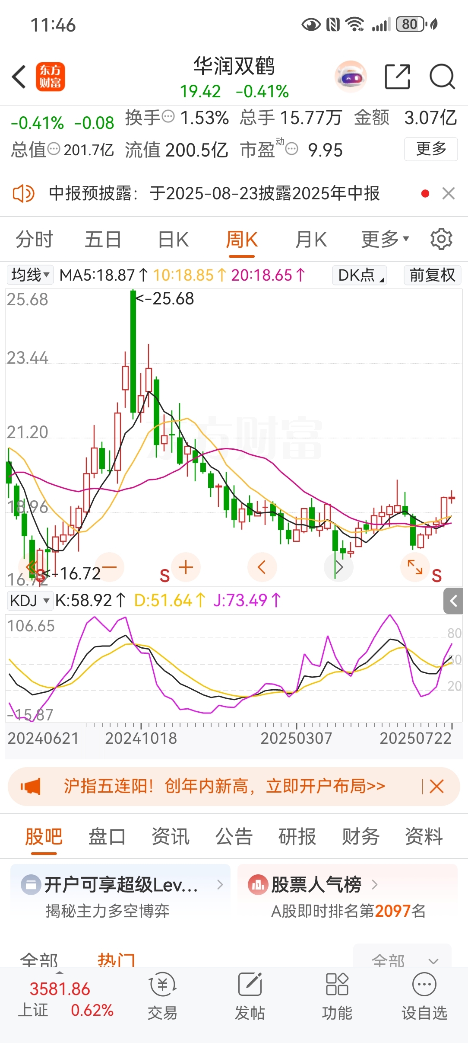Tap 设自选 add to watchlist
Image resolution: width=468 pixels, height=1043 pixels.
(424, 997)
